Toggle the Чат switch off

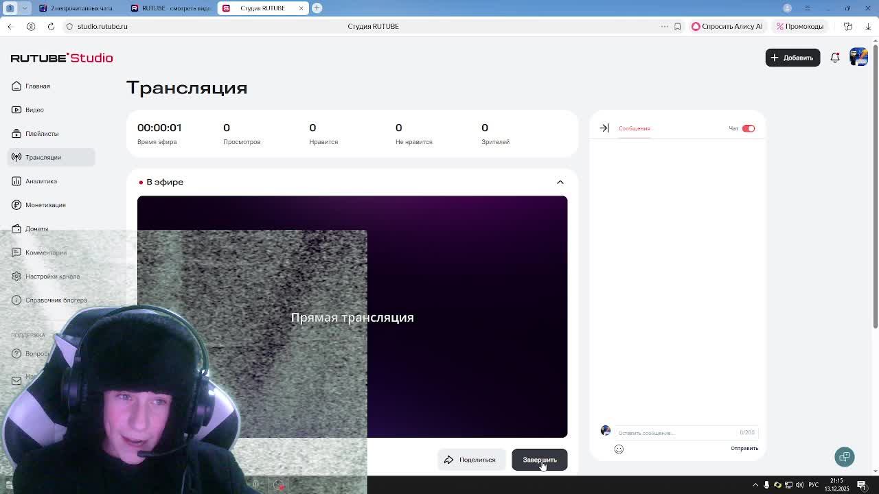[x=749, y=128]
